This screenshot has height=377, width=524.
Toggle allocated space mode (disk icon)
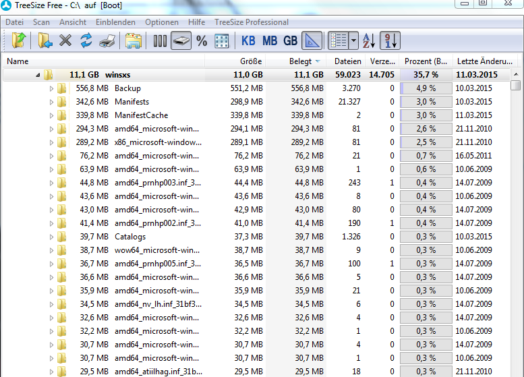point(181,40)
